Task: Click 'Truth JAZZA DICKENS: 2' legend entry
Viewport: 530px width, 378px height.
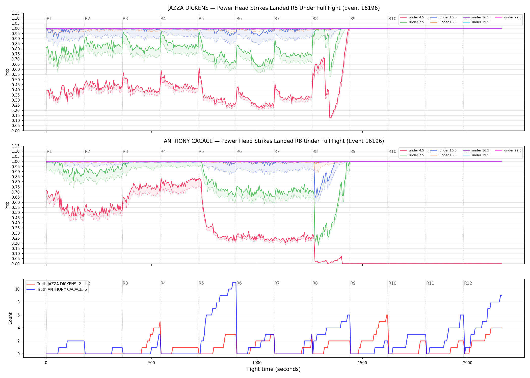Action: click(x=54, y=284)
